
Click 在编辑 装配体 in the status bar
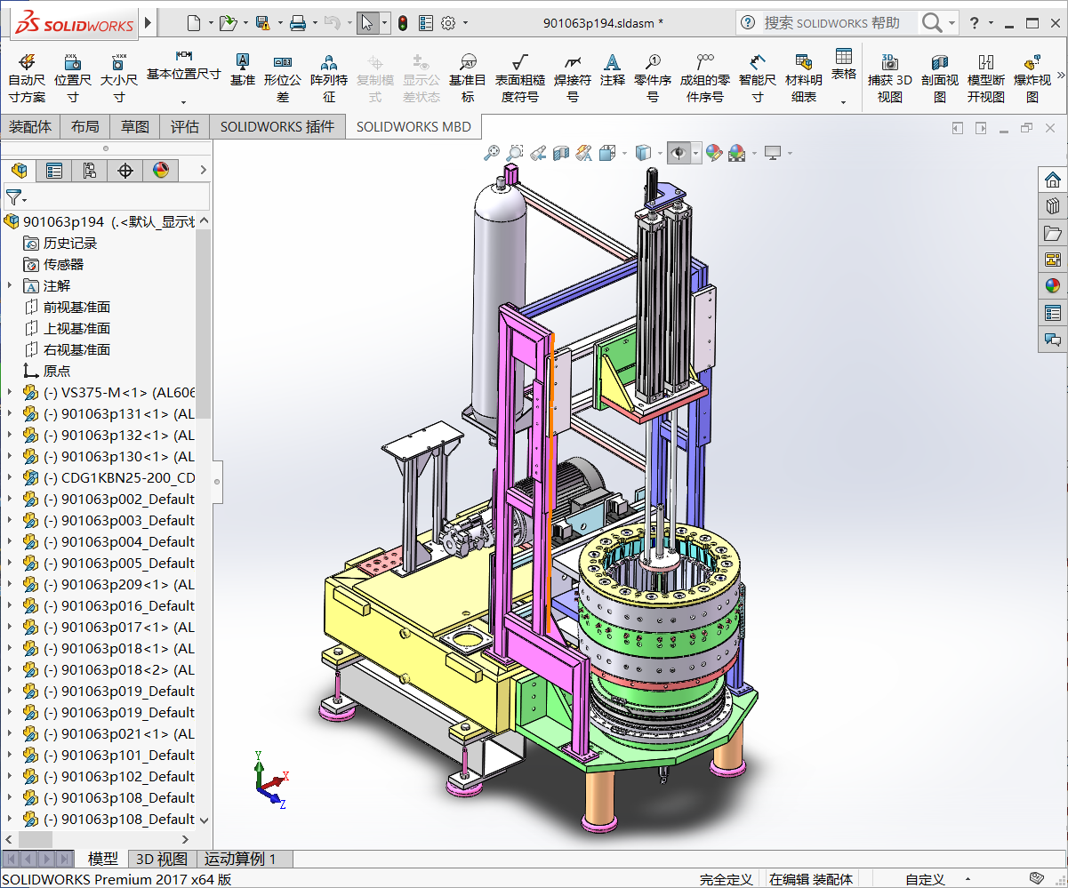pyautogui.click(x=812, y=879)
